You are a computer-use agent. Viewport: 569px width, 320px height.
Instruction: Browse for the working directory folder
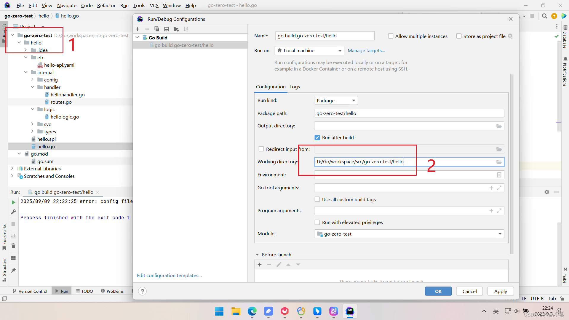(499, 162)
